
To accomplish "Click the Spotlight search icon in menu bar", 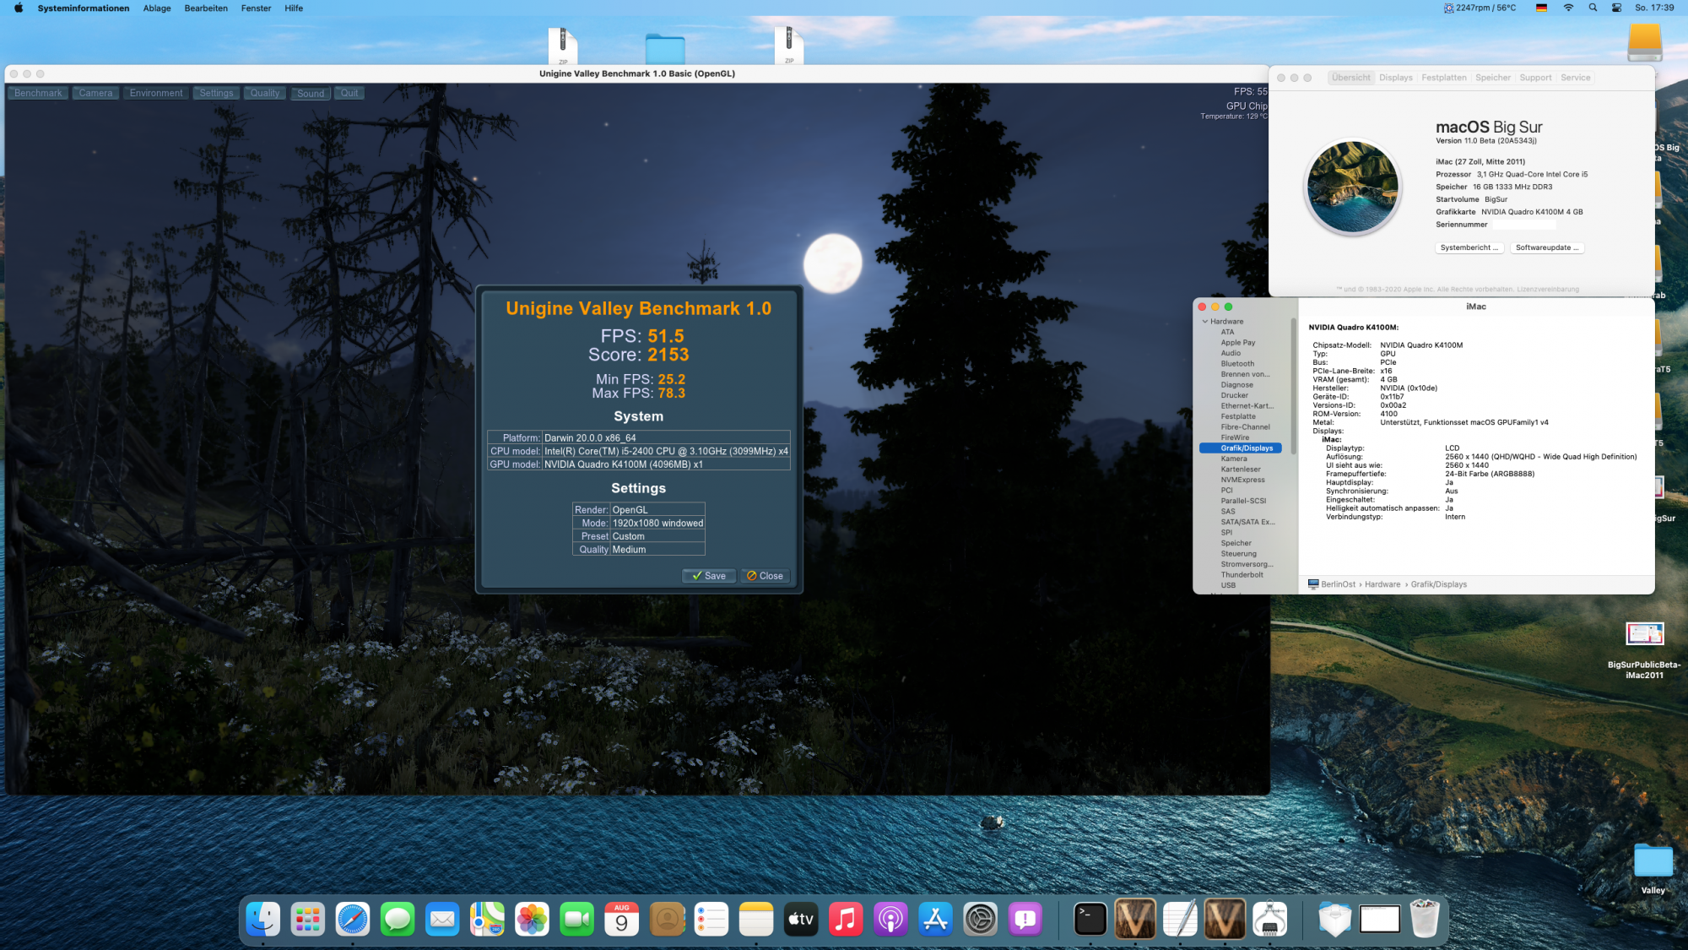I will pos(1593,8).
